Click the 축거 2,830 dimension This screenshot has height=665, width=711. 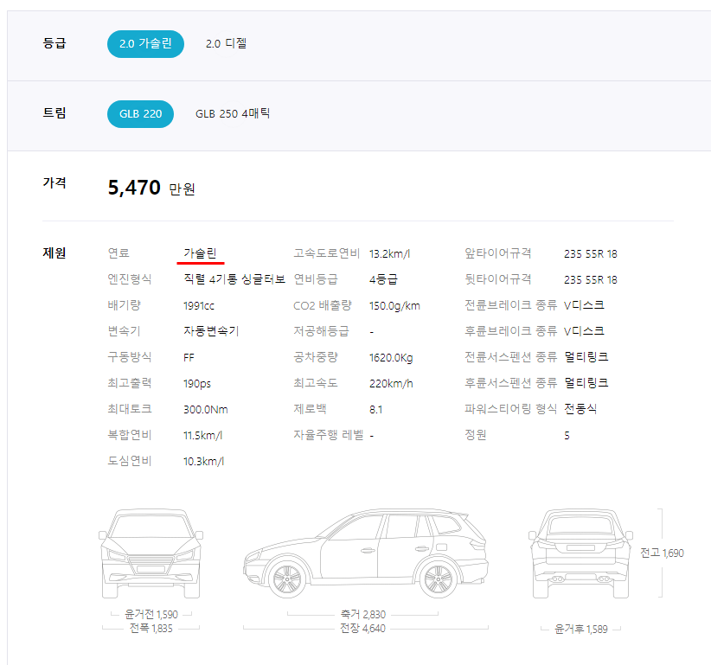pos(363,614)
